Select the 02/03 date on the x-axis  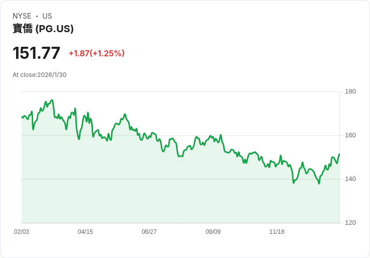tap(22, 232)
